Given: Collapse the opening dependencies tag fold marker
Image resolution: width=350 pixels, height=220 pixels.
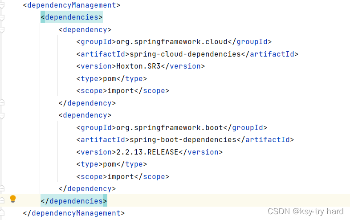Looking at the screenshot, I should pos(2,18).
